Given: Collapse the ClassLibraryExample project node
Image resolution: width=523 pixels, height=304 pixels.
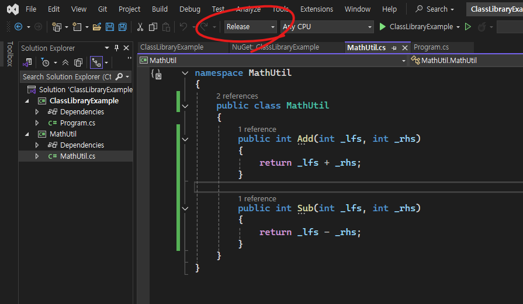Looking at the screenshot, I should tap(27, 101).
